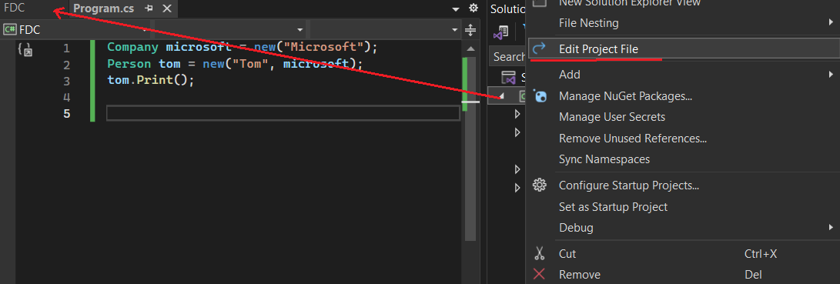
Task: Close the Program.cs tab
Action: click(166, 8)
